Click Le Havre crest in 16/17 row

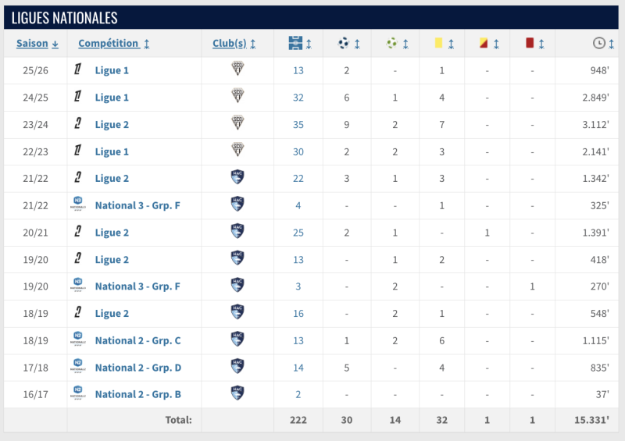click(238, 394)
